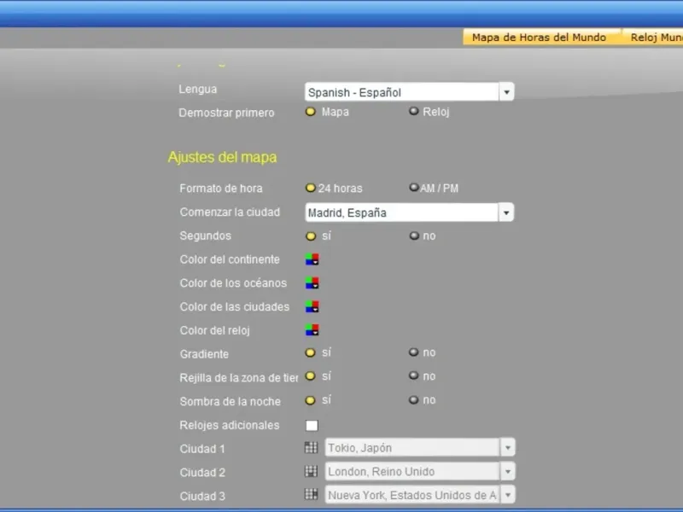
Task: Choose the AM / PM time format
Action: (x=413, y=187)
